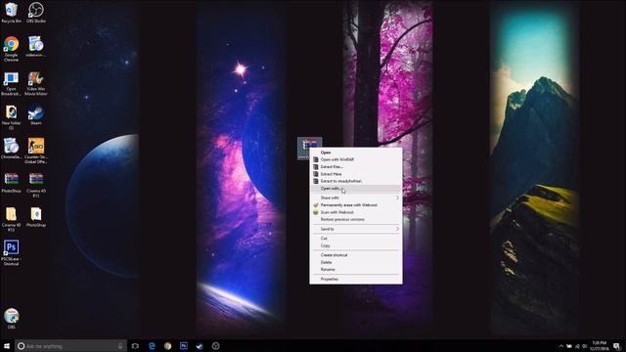
Task: Select the Cinema 4D R13 WinRAR archive icon
Action: 36,185
